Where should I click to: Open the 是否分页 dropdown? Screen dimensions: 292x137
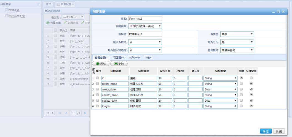click(x=237, y=42)
